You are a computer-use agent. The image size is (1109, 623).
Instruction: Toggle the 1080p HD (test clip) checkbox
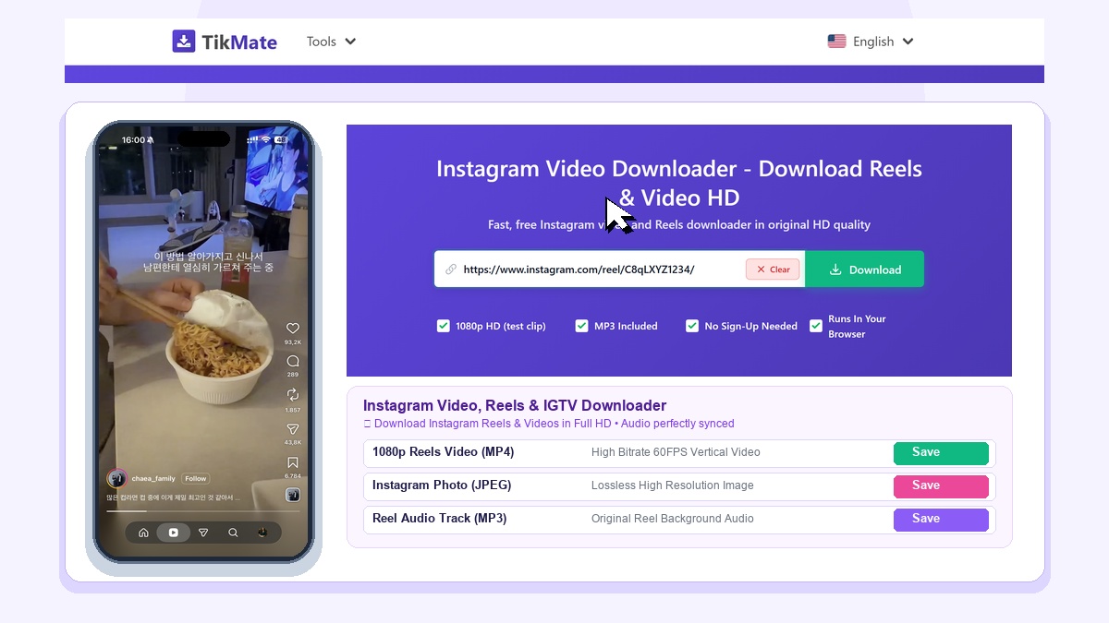click(x=444, y=326)
